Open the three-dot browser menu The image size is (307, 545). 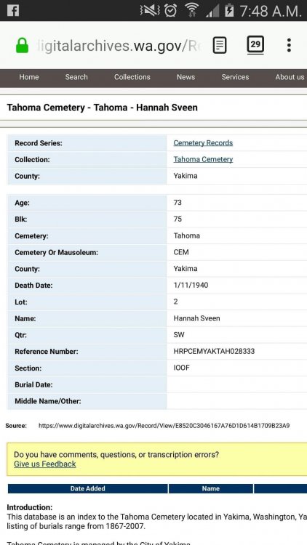[x=289, y=45]
